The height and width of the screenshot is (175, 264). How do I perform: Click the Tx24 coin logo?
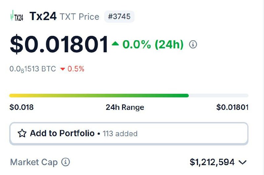point(17,16)
